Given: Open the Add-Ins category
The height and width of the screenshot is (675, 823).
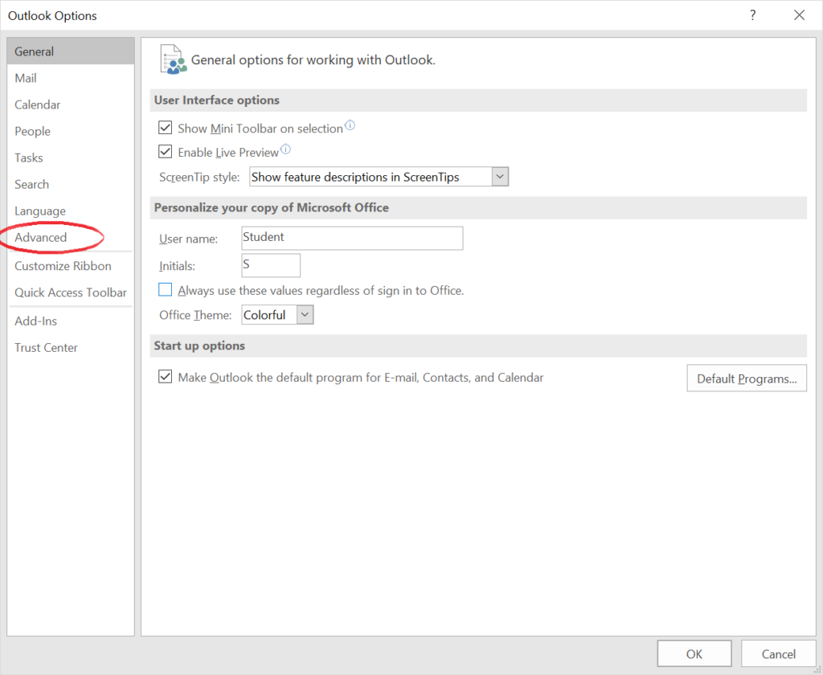Looking at the screenshot, I should (71, 321).
